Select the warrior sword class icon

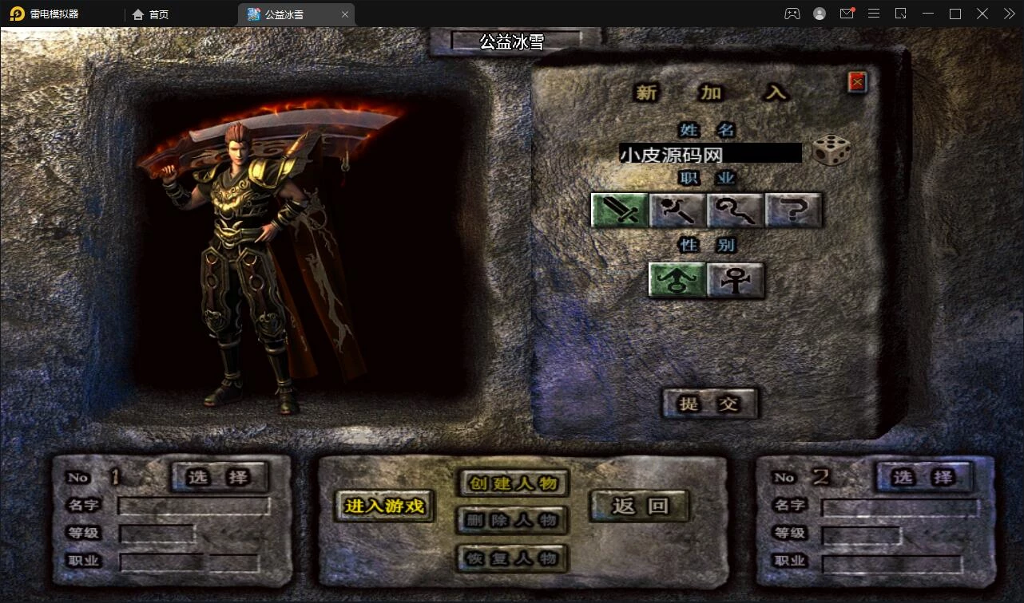620,211
